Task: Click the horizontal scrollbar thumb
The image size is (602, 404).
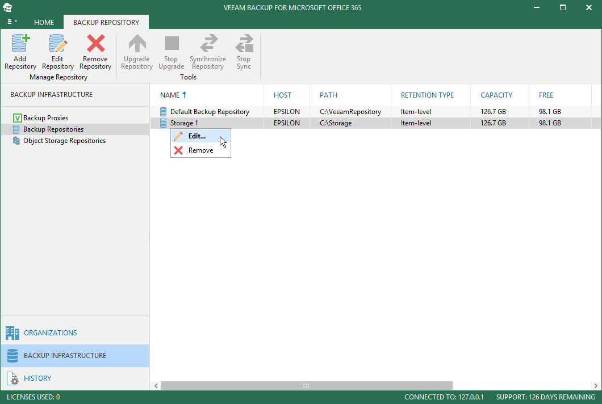Action: 306,386
